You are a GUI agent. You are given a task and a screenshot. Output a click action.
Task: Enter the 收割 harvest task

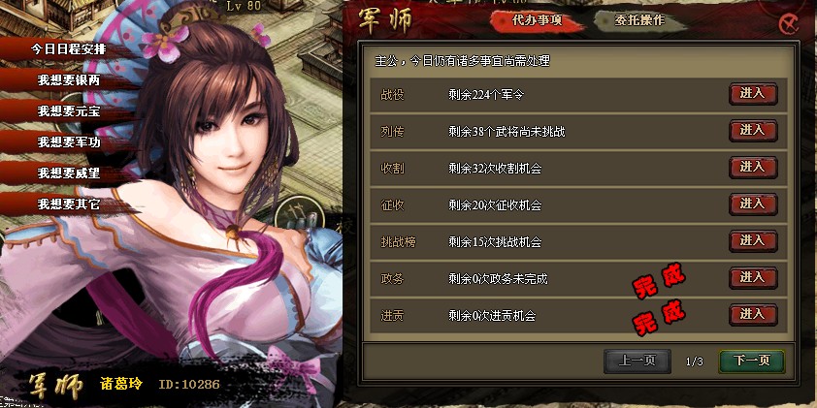[753, 168]
